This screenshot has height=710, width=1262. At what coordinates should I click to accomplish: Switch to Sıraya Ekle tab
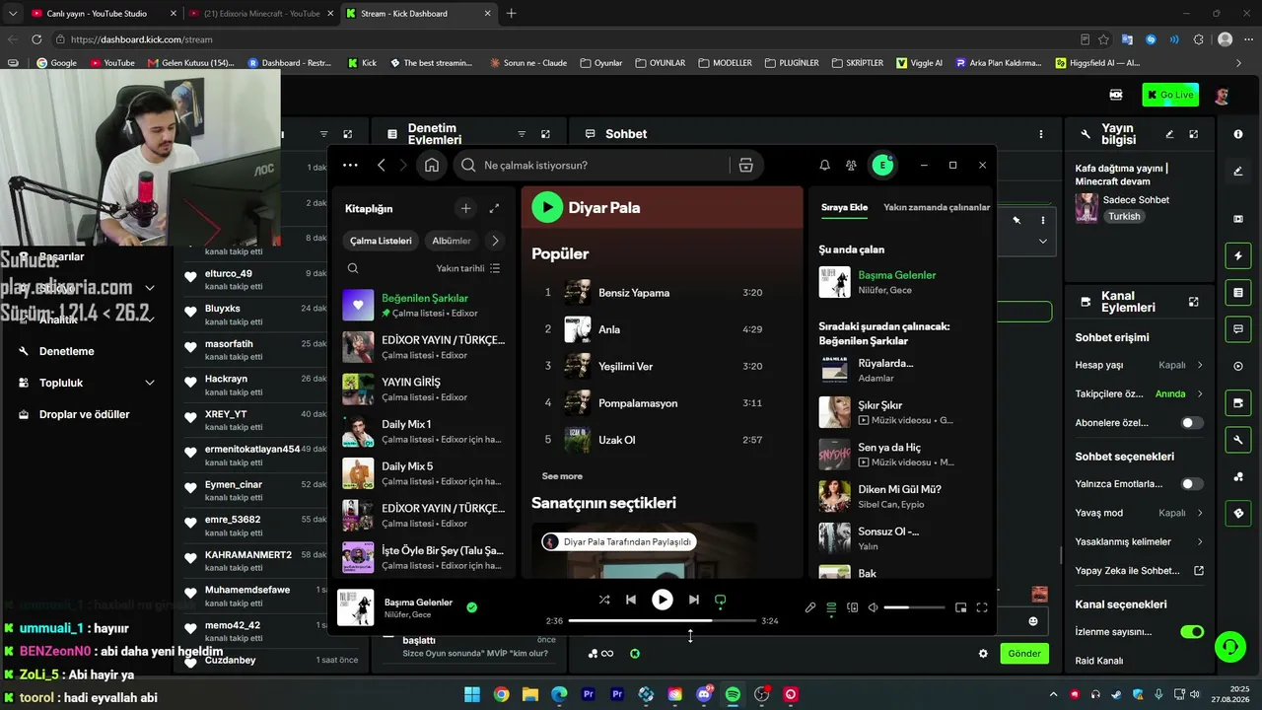coord(845,208)
